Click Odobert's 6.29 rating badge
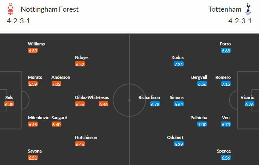This screenshot has height=165, width=259. [x=179, y=144]
